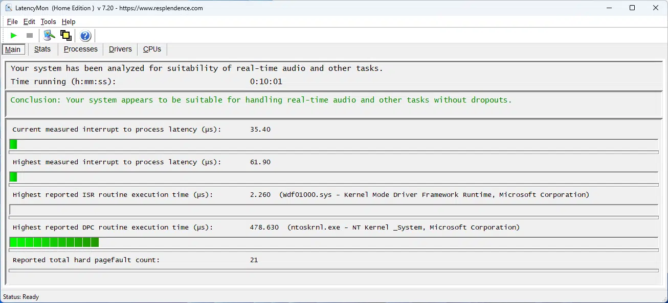Open the Help menu
This screenshot has width=668, height=303.
tap(69, 21)
